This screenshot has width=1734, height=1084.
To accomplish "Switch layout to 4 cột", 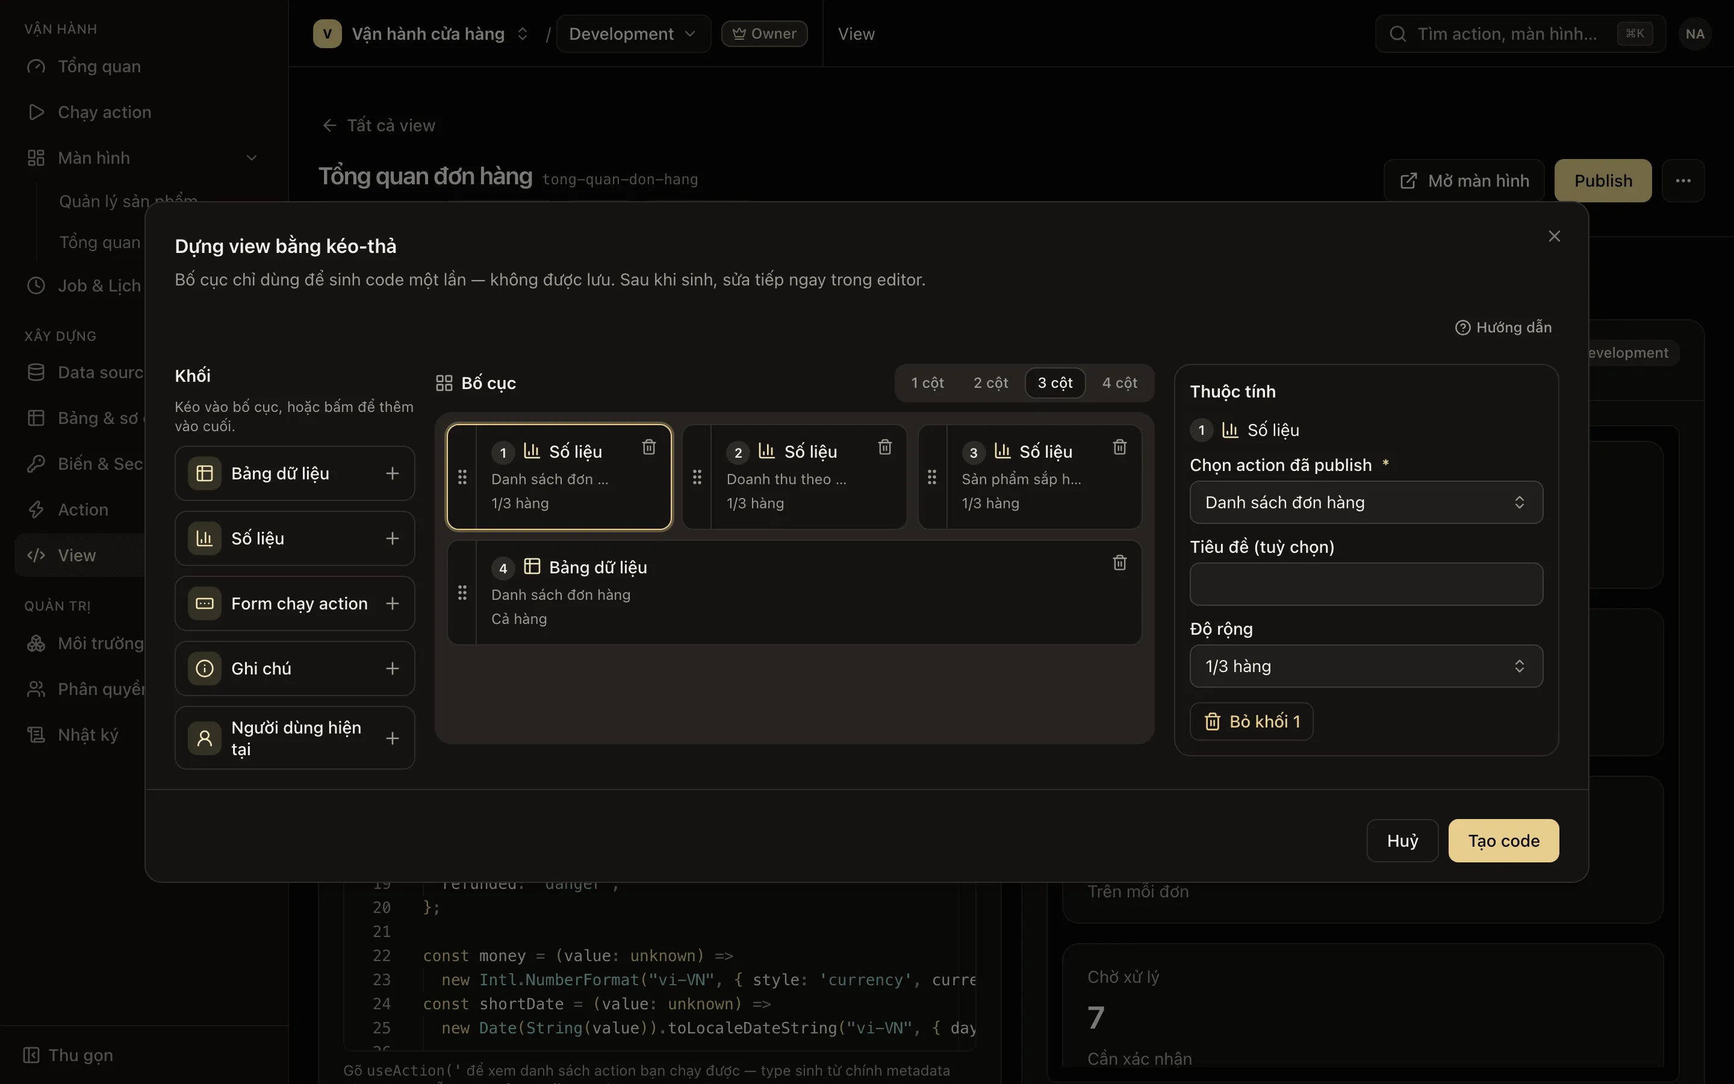I will pos(1119,383).
